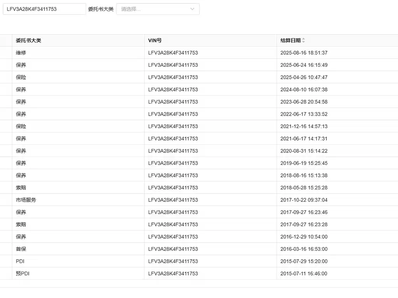
Task: Open the 委托书大类 dropdown chevron
Action: 192,9
